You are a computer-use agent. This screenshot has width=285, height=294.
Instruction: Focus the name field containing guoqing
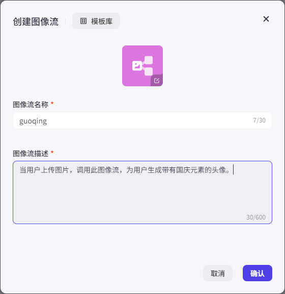point(142,120)
